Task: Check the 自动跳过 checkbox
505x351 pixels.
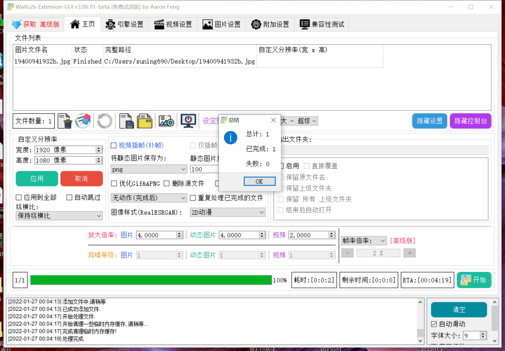Action: tap(69, 197)
